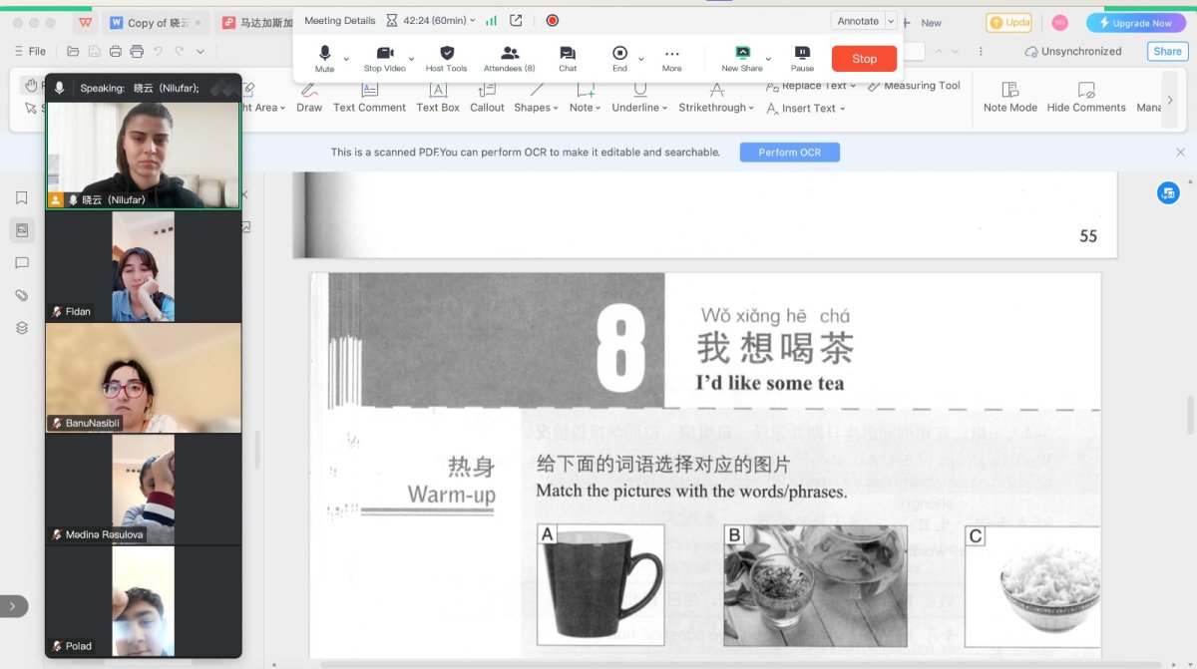Open the bookmark panel in left sidebar

point(22,197)
